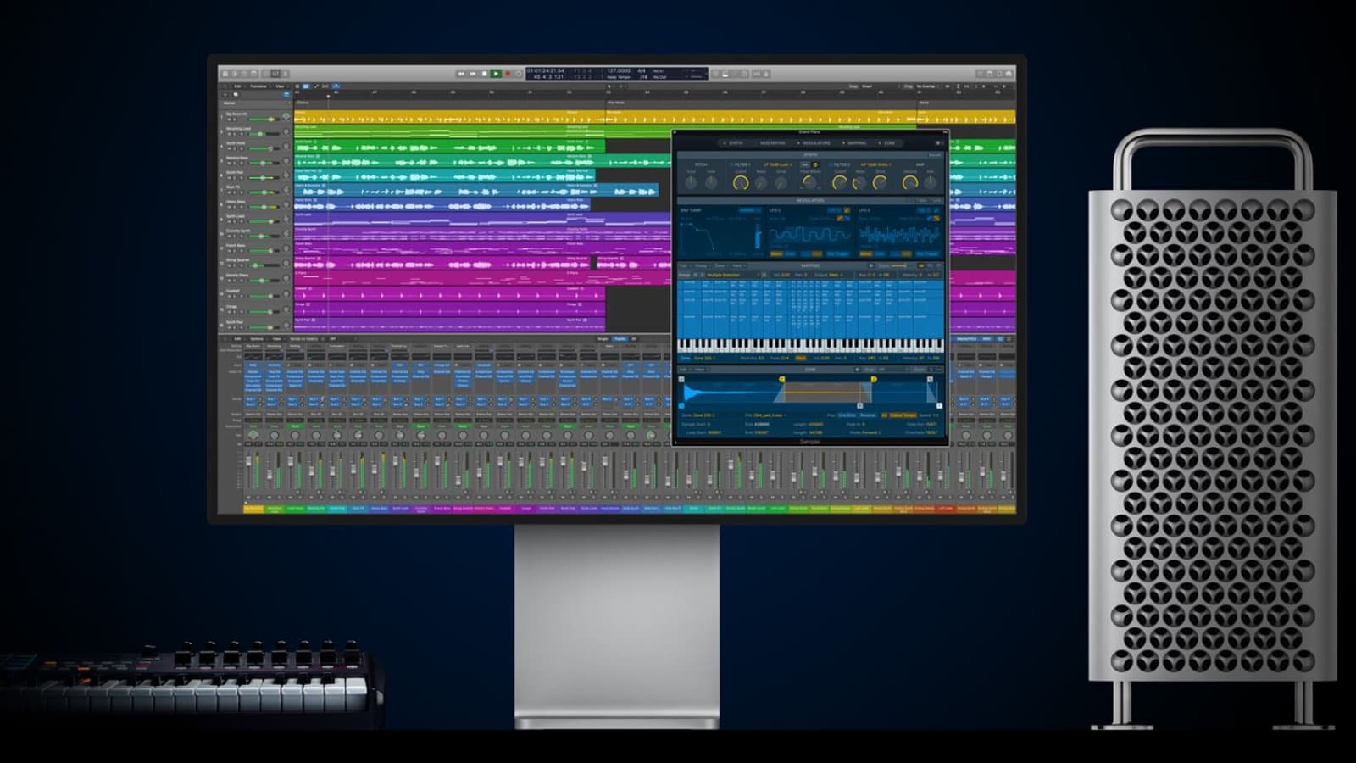Viewport: 1356px width, 763px height.
Task: Switch to the Mapping tab in Sampler
Action: click(x=856, y=143)
